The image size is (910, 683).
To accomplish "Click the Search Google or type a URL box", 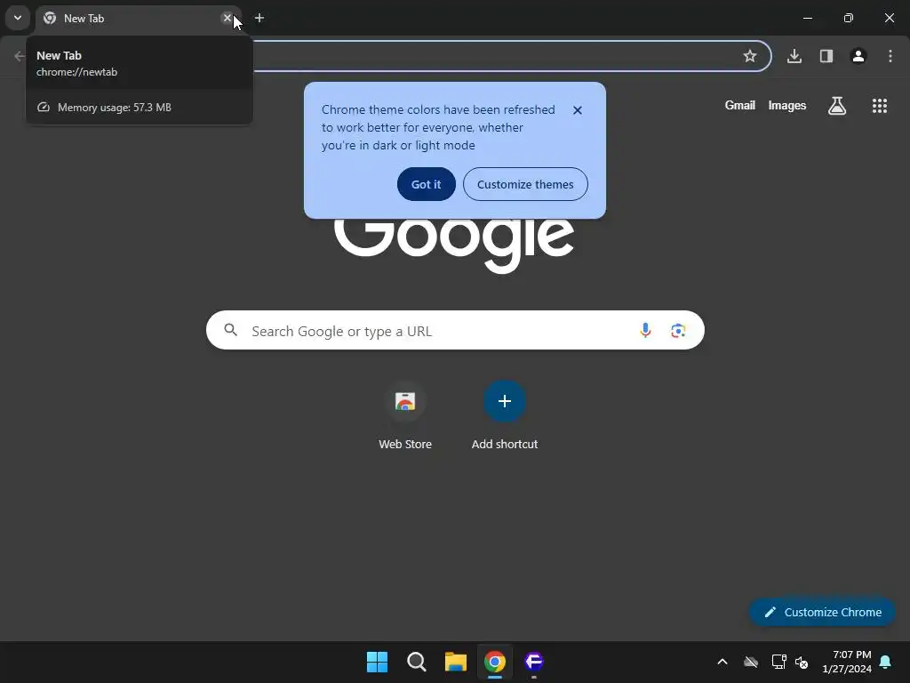I will [455, 331].
